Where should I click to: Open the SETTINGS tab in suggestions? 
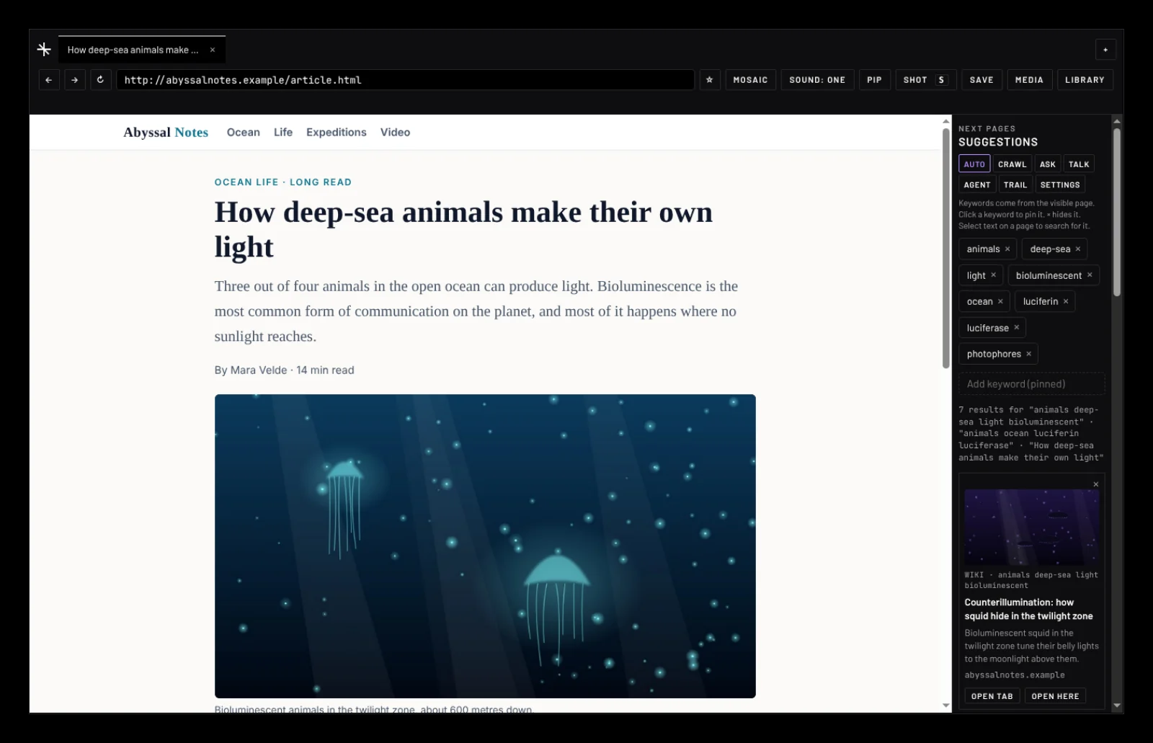(1060, 184)
